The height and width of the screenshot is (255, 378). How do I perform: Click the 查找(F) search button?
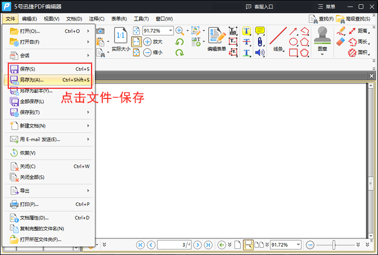(321, 19)
